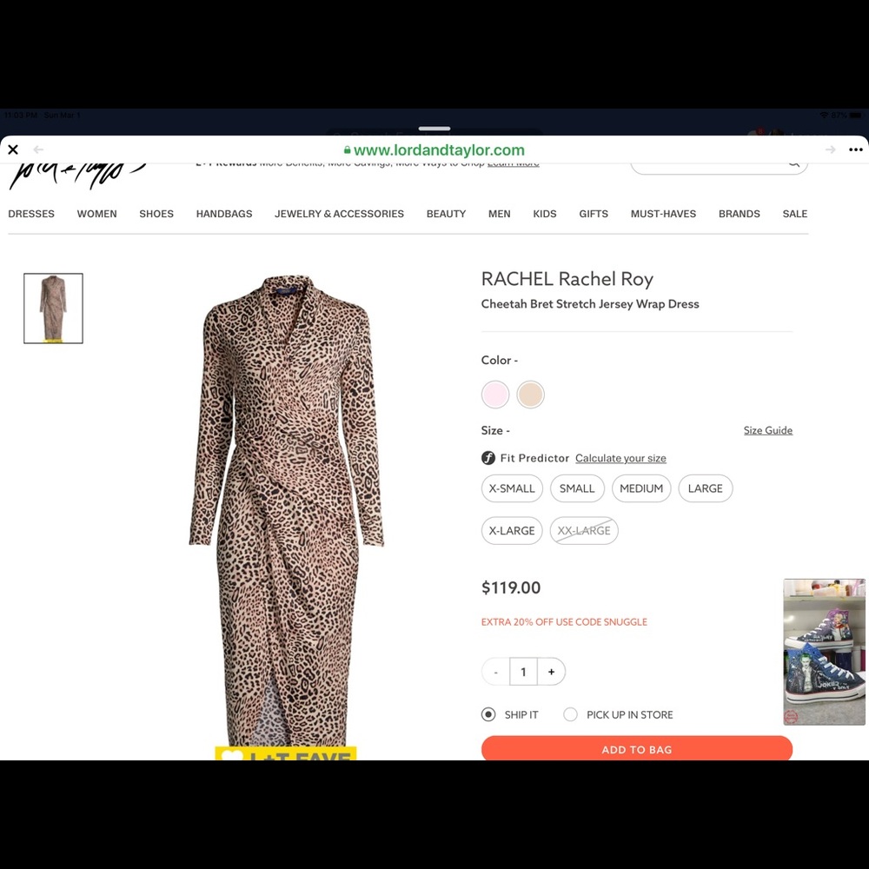
Task: Open the BRANDS menu
Action: (740, 214)
